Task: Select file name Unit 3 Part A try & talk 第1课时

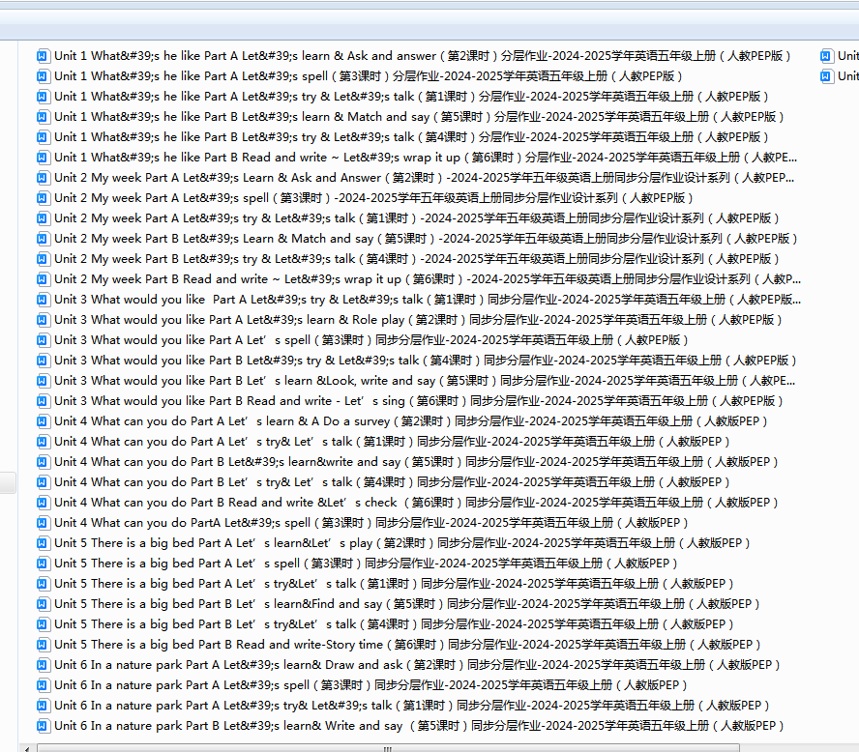Action: (x=428, y=300)
